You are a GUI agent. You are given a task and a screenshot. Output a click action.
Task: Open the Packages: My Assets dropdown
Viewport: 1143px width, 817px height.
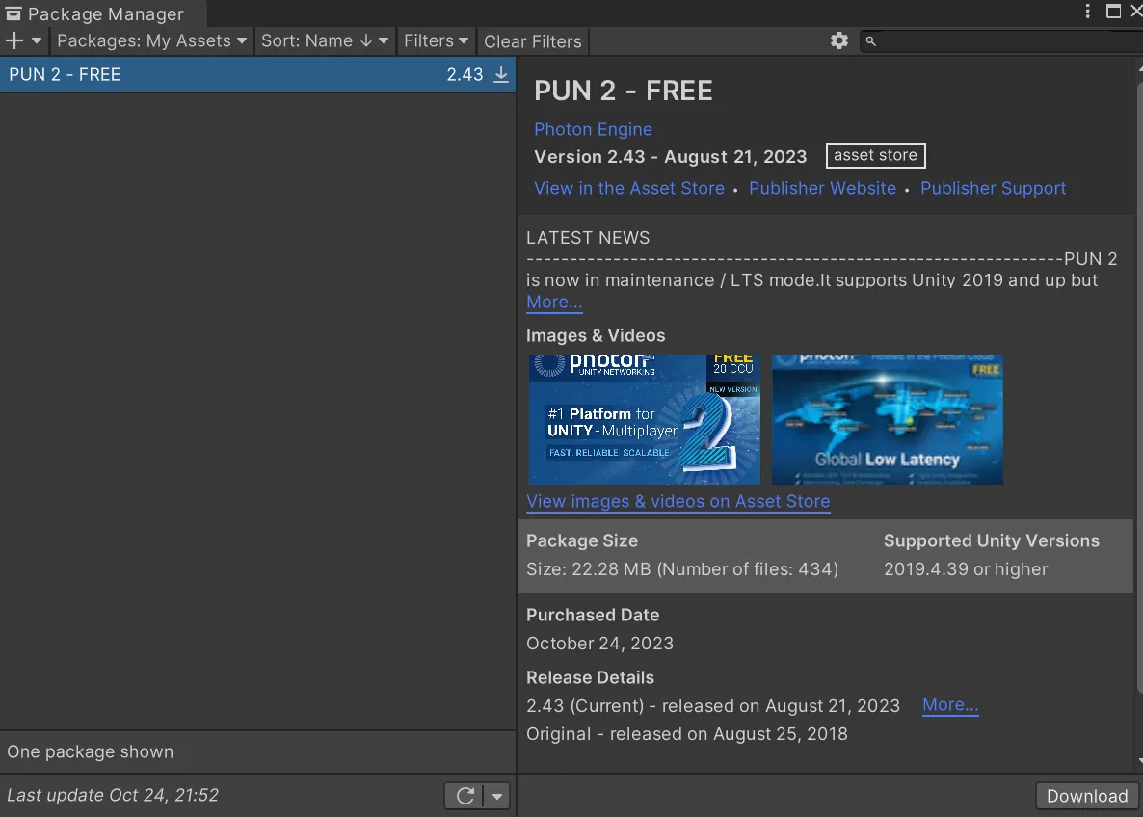point(151,40)
